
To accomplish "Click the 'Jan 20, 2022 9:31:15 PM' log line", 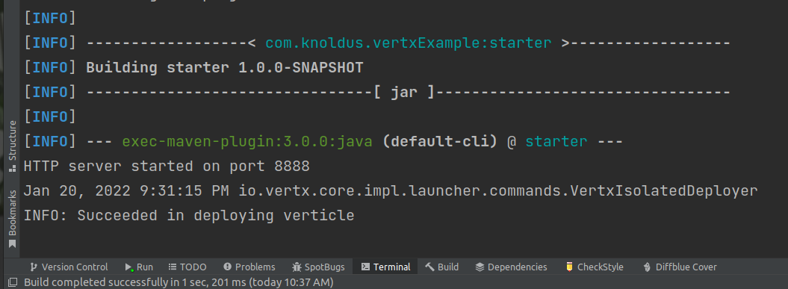I will click(391, 191).
